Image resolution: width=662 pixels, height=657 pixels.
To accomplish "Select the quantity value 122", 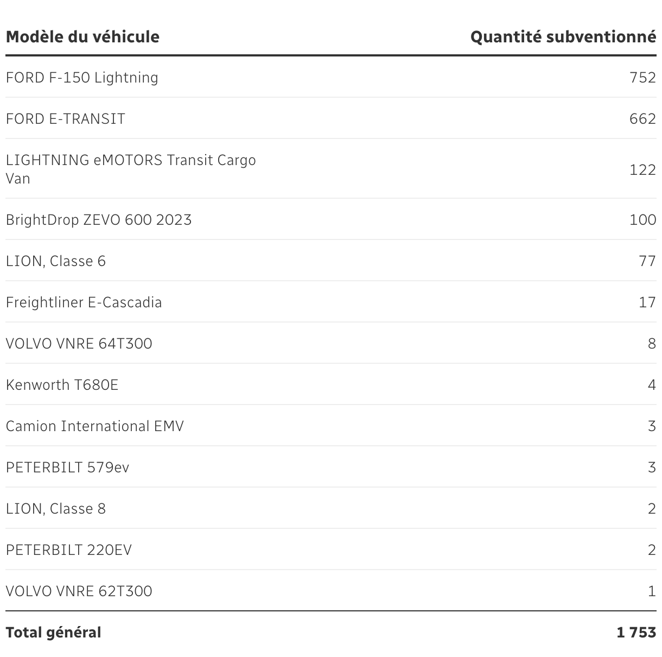I will point(642,169).
